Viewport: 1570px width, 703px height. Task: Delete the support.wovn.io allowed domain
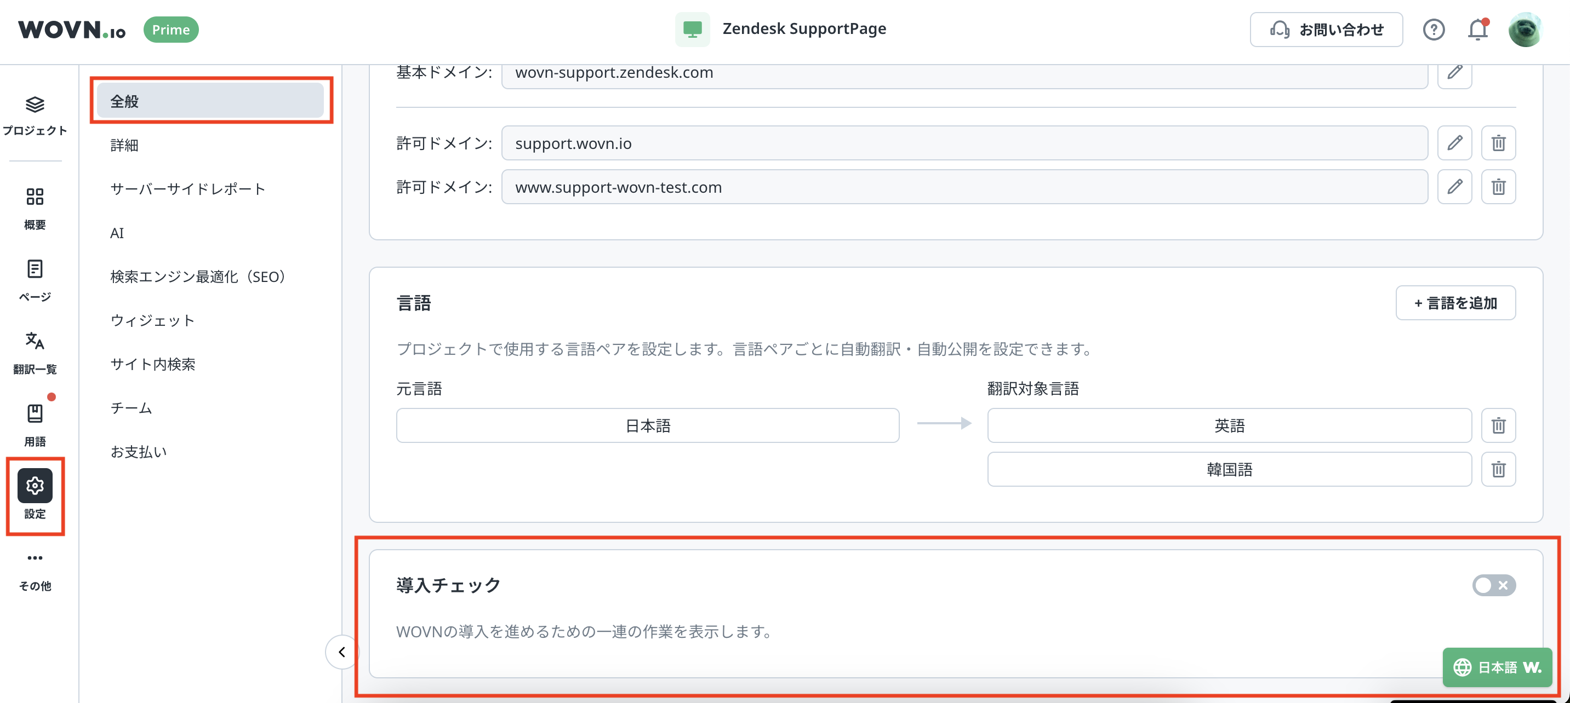[1498, 143]
